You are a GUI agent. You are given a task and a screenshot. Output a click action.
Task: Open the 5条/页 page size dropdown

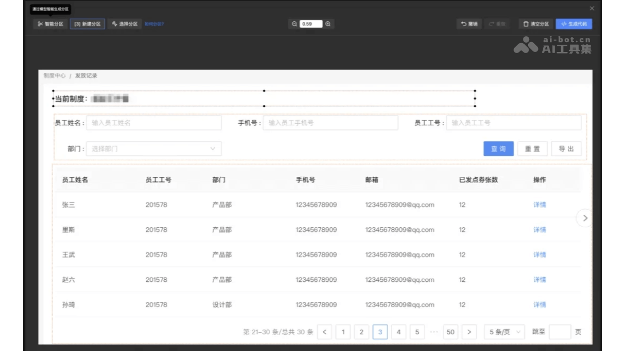[504, 331]
